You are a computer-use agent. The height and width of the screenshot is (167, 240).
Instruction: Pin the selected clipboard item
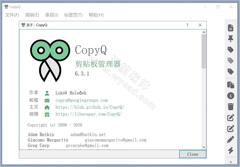(x=230, y=39)
